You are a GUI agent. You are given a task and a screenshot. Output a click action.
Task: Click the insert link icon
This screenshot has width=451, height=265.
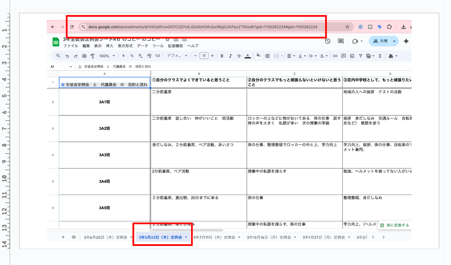(335, 56)
